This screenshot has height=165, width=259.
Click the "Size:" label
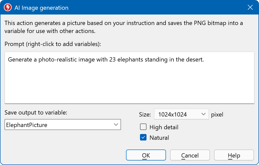pyautogui.click(x=145, y=115)
